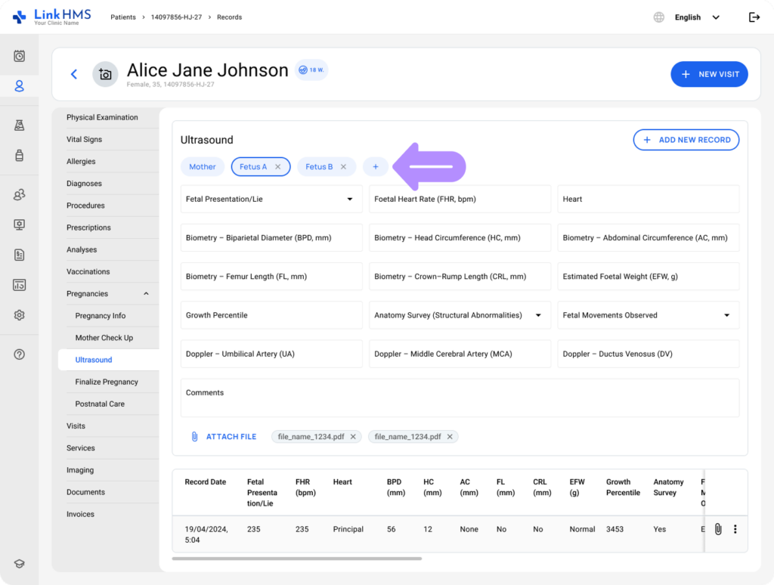Go to Mother Check Up
The image size is (774, 585).
click(104, 338)
